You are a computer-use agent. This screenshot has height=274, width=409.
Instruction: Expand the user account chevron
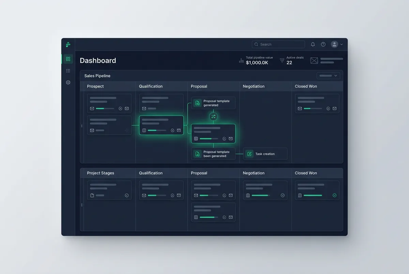pos(342,44)
